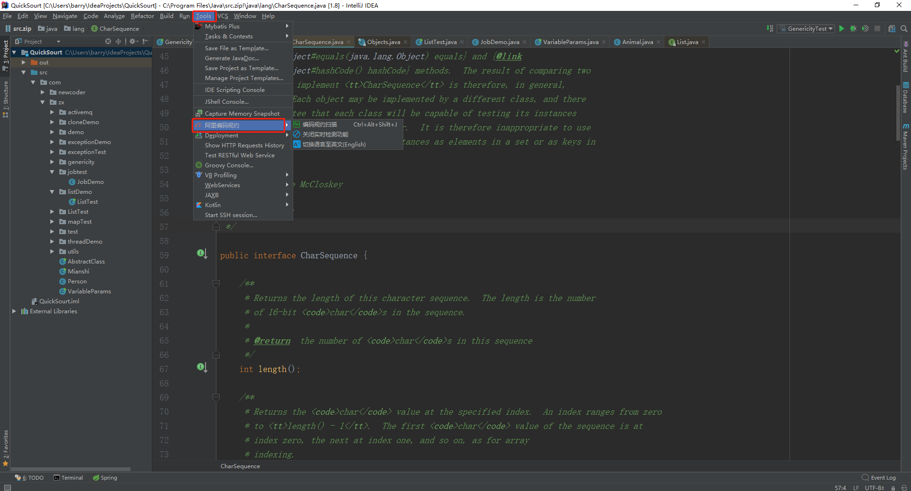This screenshot has width=911, height=491.
Task: Run GenericityTest with the green play icon
Action: (842, 28)
